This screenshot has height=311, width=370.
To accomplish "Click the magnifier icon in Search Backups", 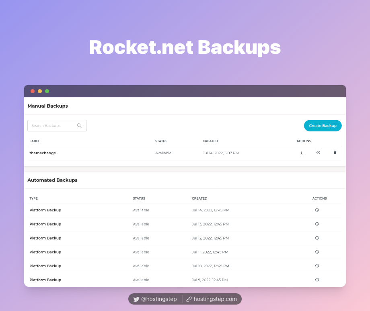I will click(79, 125).
